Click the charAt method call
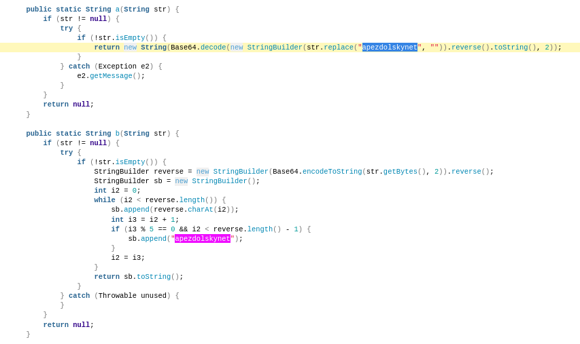Viewport: 580px width, 344px height. coord(201,210)
